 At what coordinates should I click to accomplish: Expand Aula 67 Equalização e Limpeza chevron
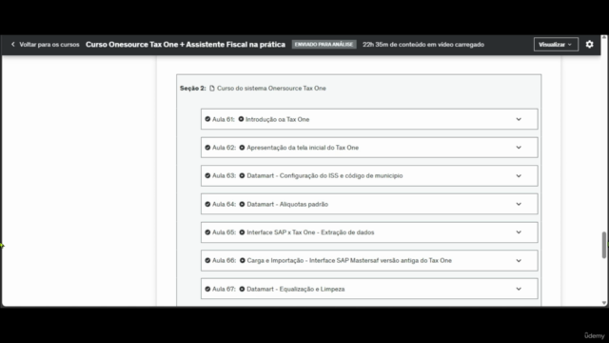(x=519, y=289)
